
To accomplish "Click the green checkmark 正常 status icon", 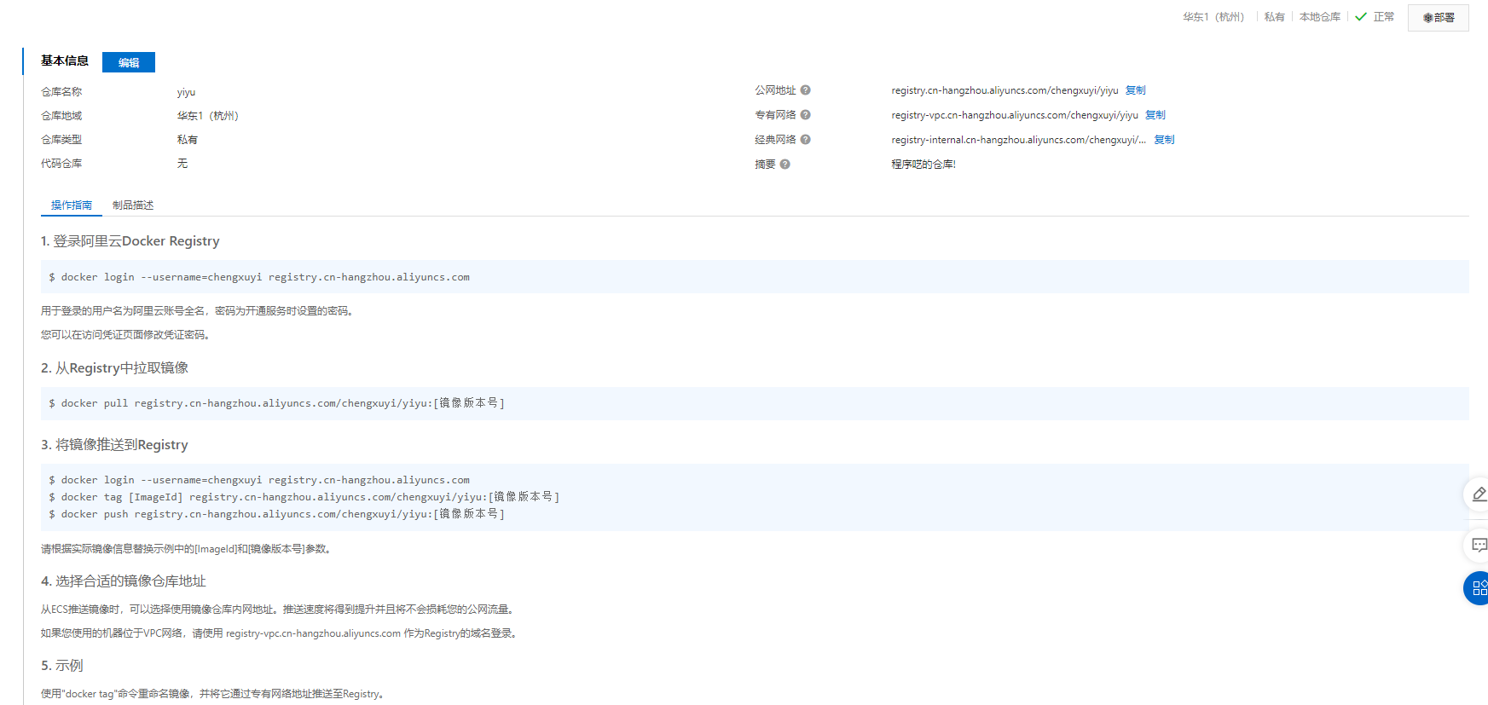I will [1361, 17].
